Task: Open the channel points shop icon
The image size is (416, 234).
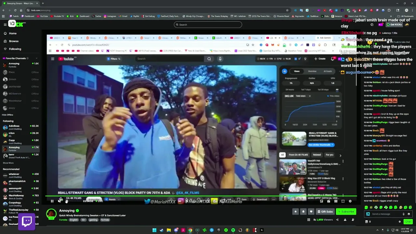Action: [x=367, y=222]
